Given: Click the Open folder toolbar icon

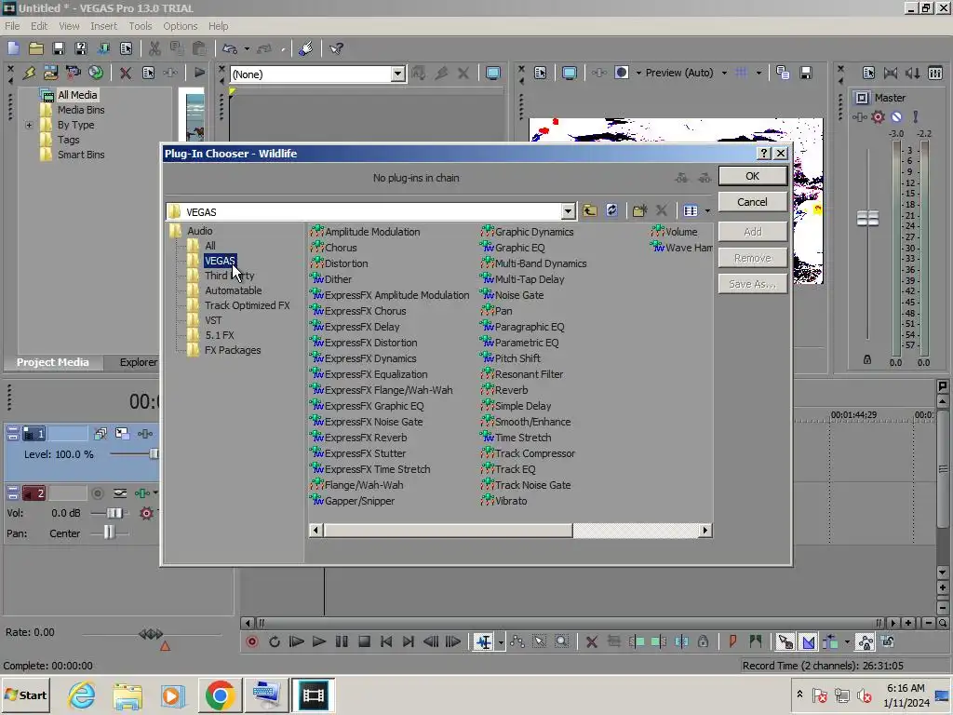Looking at the screenshot, I should coord(36,48).
